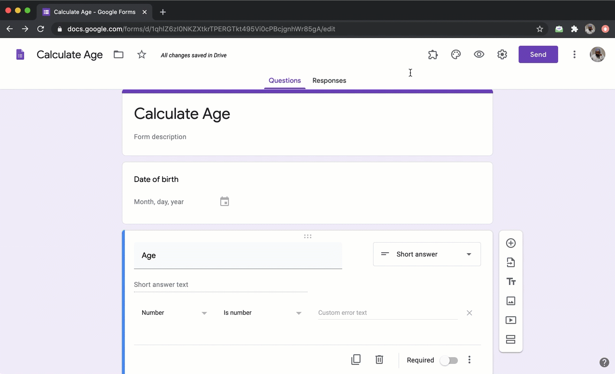Switch to the Responses tab
The width and height of the screenshot is (615, 374).
click(x=329, y=80)
